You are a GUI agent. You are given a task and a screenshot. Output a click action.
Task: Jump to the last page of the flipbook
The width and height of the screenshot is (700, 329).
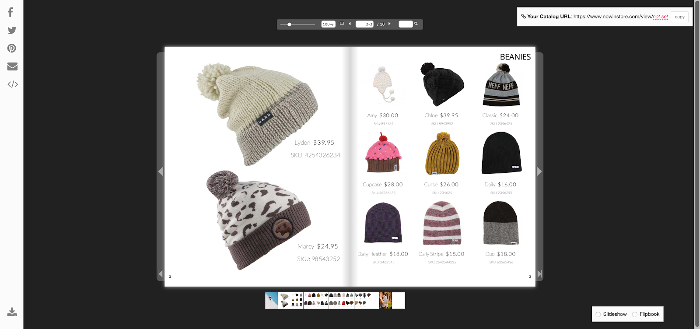(539, 274)
